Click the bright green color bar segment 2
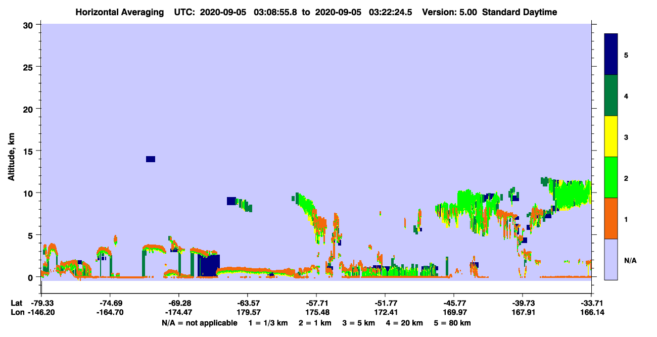Viewport: 657px width, 337px height. point(611,177)
